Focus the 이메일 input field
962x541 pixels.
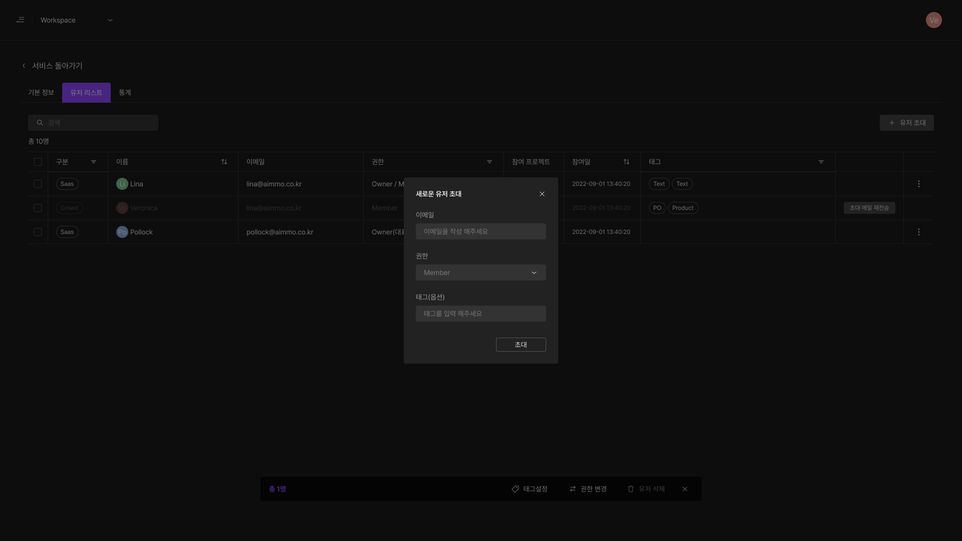(481, 231)
